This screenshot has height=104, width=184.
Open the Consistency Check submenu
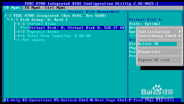click(157, 36)
